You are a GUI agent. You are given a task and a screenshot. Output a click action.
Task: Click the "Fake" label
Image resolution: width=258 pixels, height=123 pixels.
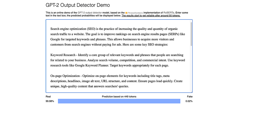(x=190, y=97)
